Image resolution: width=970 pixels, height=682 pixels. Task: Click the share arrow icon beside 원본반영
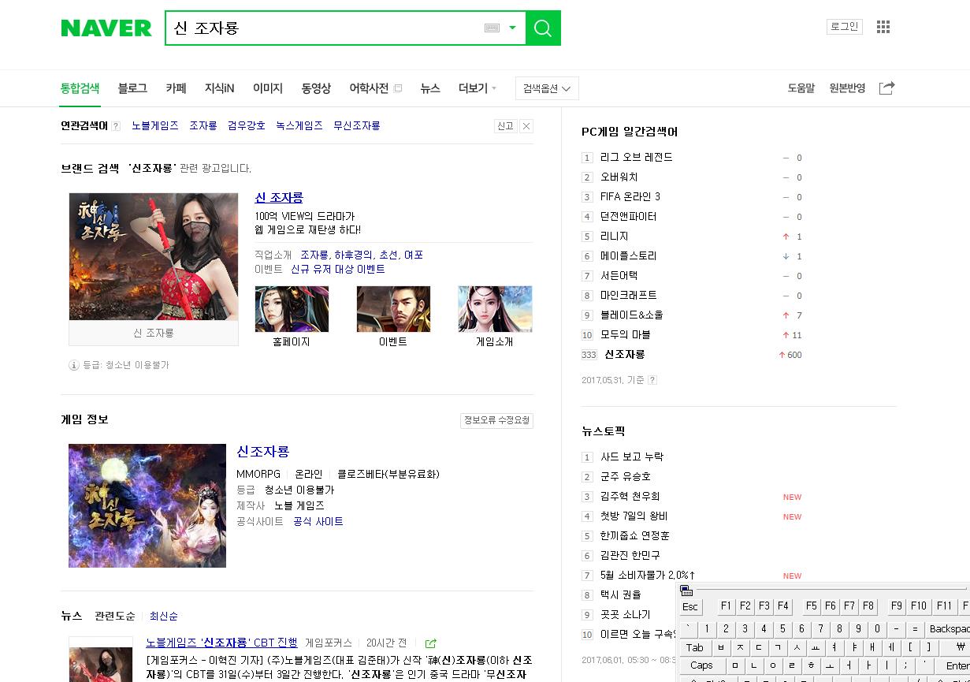(886, 88)
